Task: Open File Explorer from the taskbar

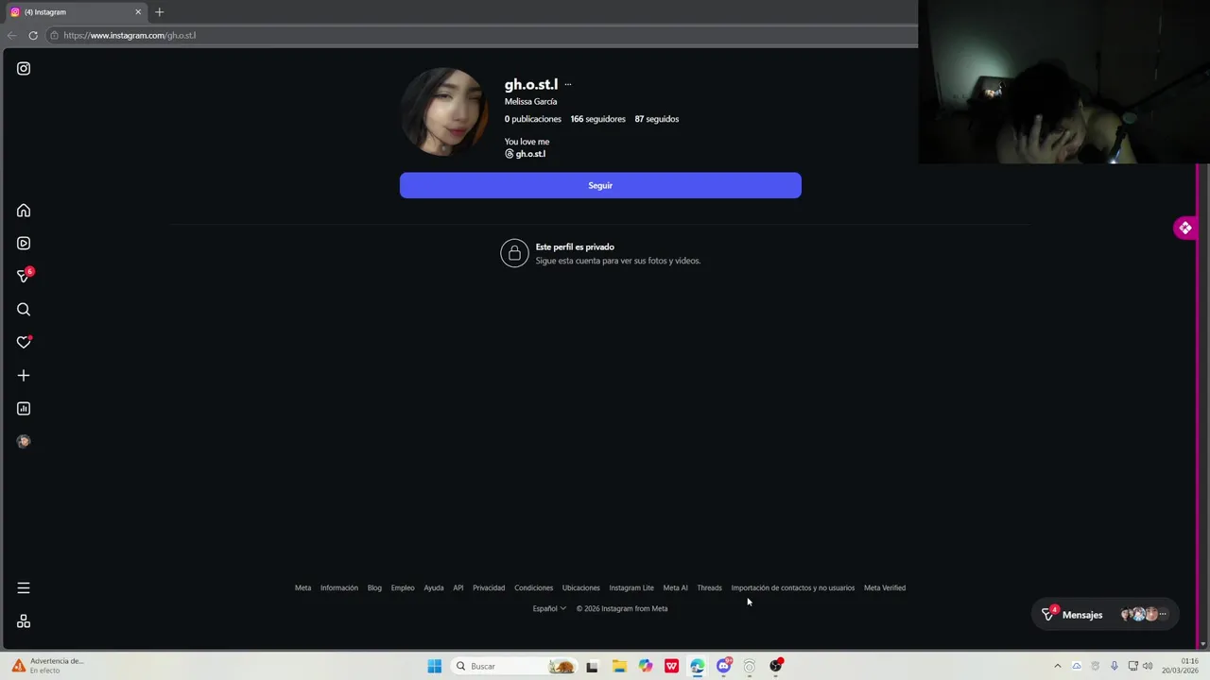Action: point(619,666)
